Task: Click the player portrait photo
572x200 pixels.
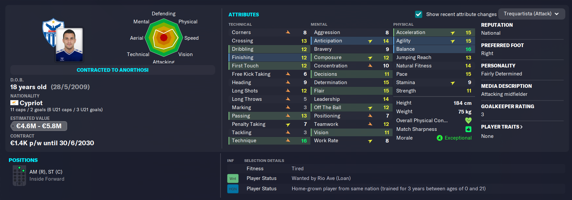Action: [x=69, y=45]
